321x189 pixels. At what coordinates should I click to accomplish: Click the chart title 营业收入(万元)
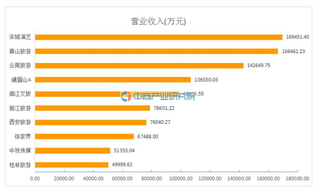click(156, 22)
